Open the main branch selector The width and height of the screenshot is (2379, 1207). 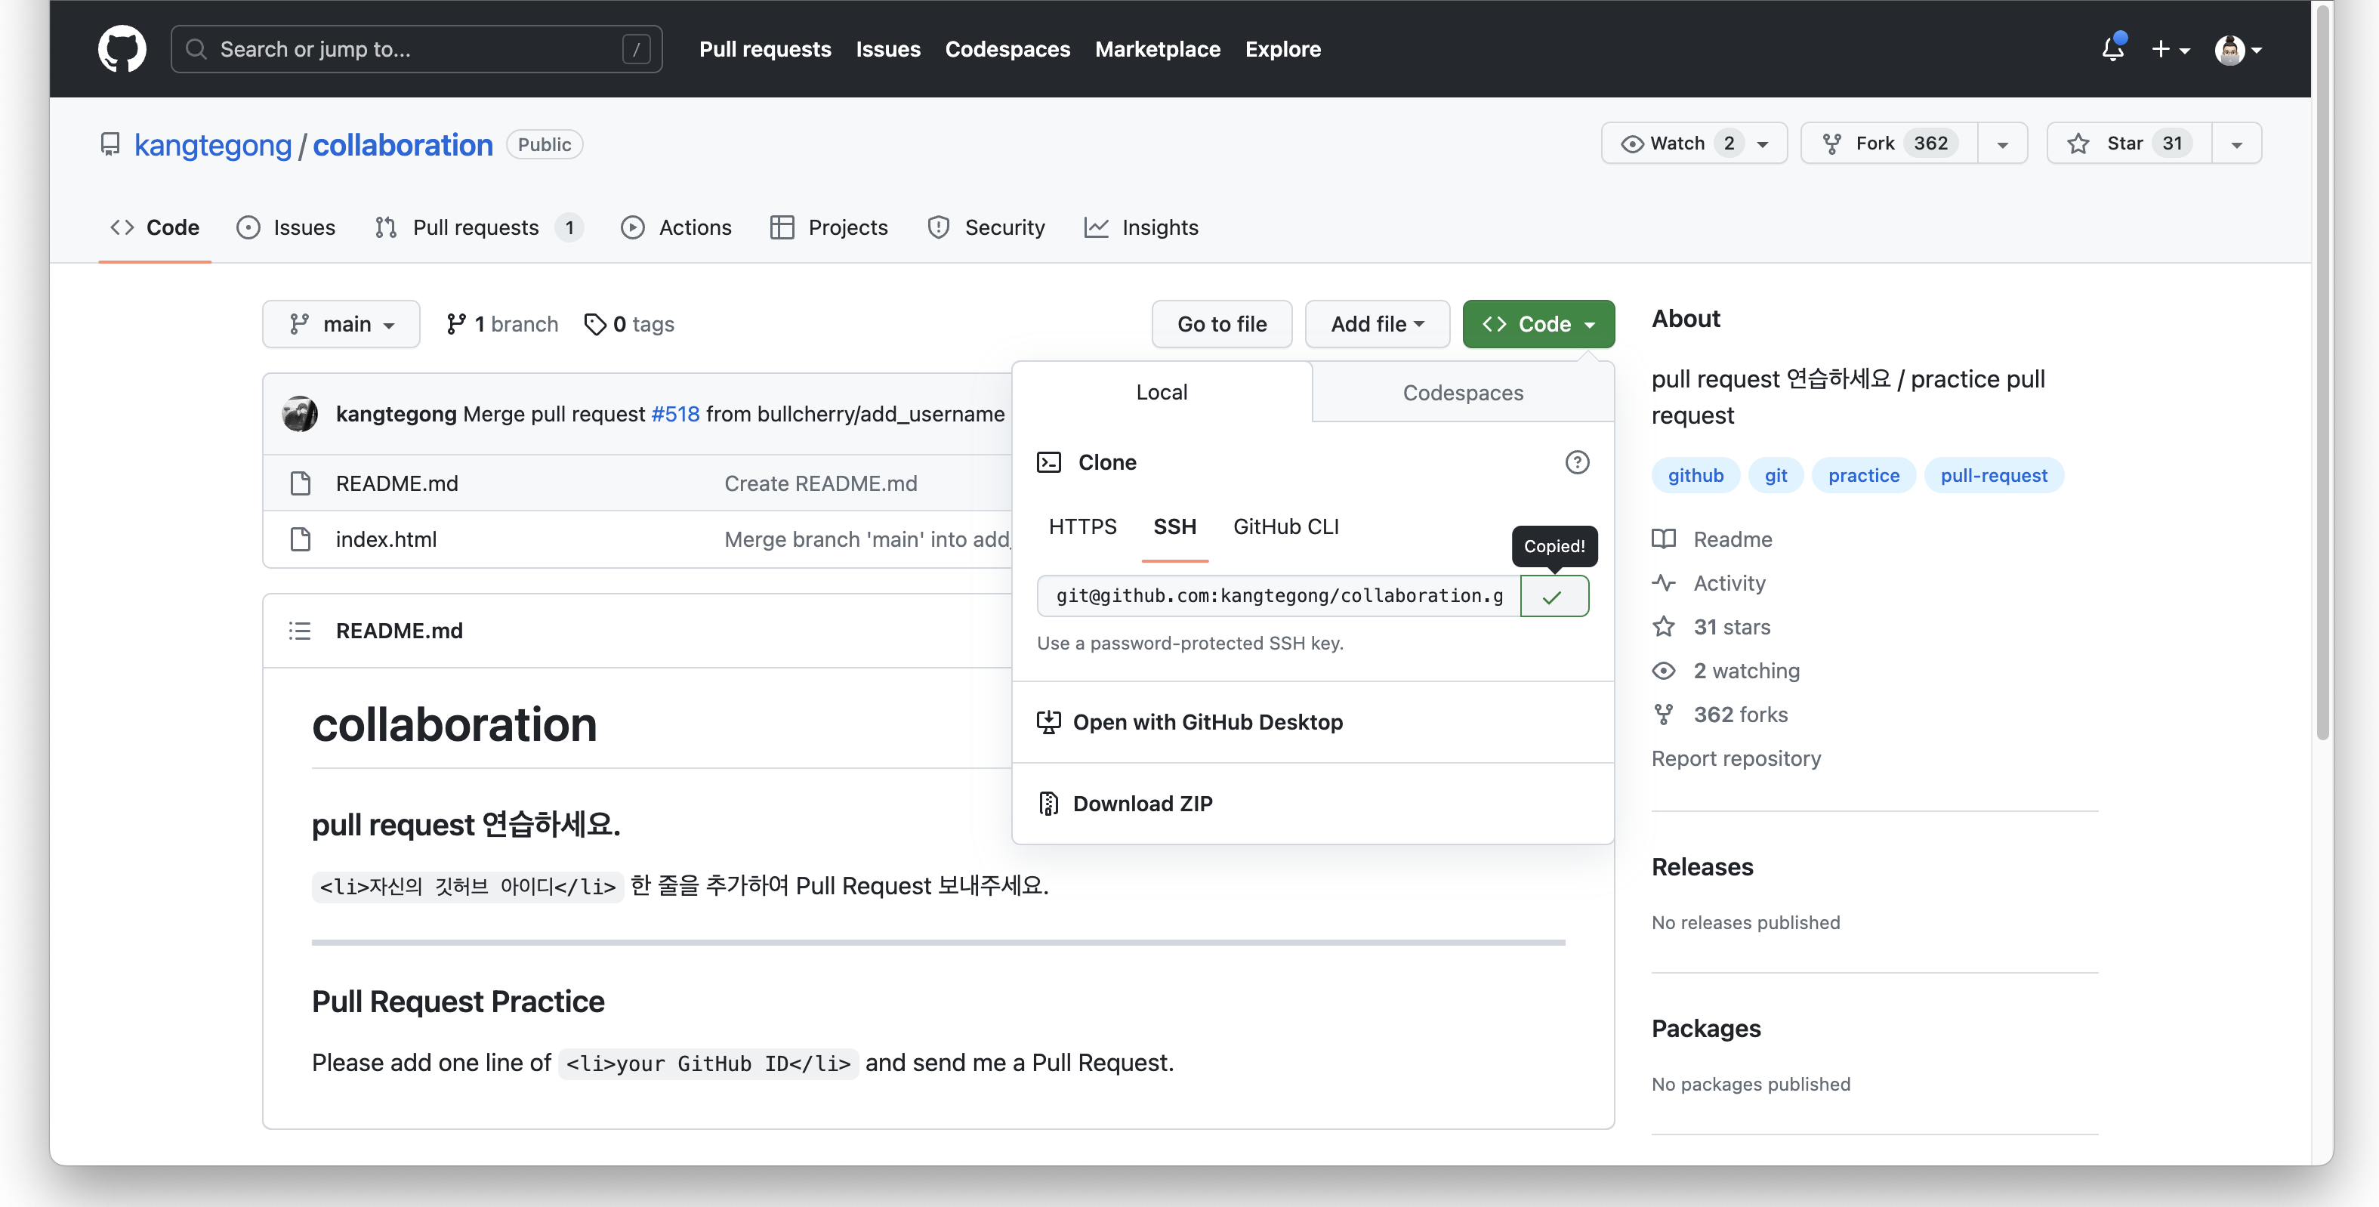[341, 324]
